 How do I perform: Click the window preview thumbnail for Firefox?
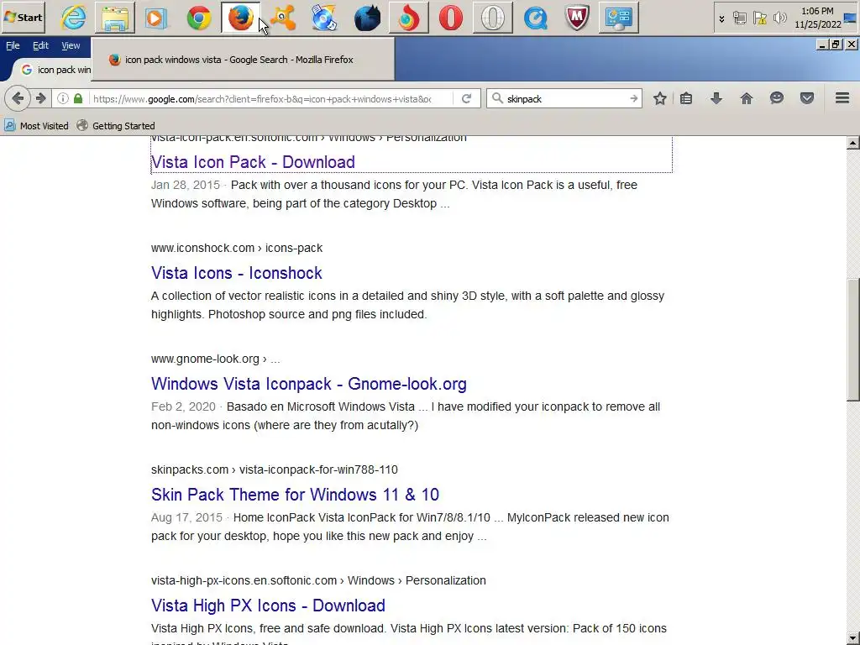(x=243, y=60)
